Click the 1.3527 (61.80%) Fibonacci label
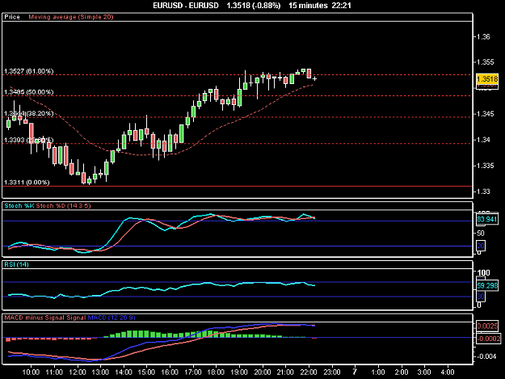 point(28,71)
